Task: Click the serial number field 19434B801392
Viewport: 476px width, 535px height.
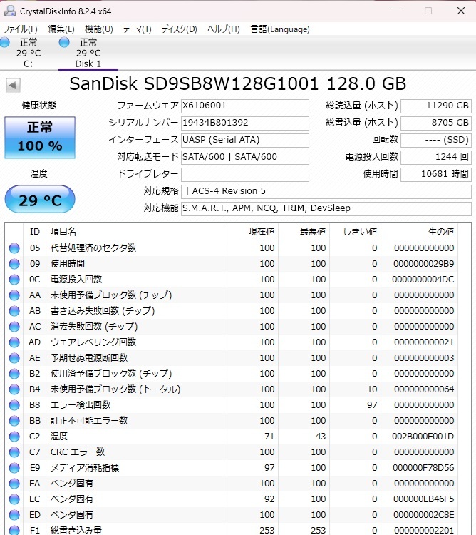Action: pos(245,123)
